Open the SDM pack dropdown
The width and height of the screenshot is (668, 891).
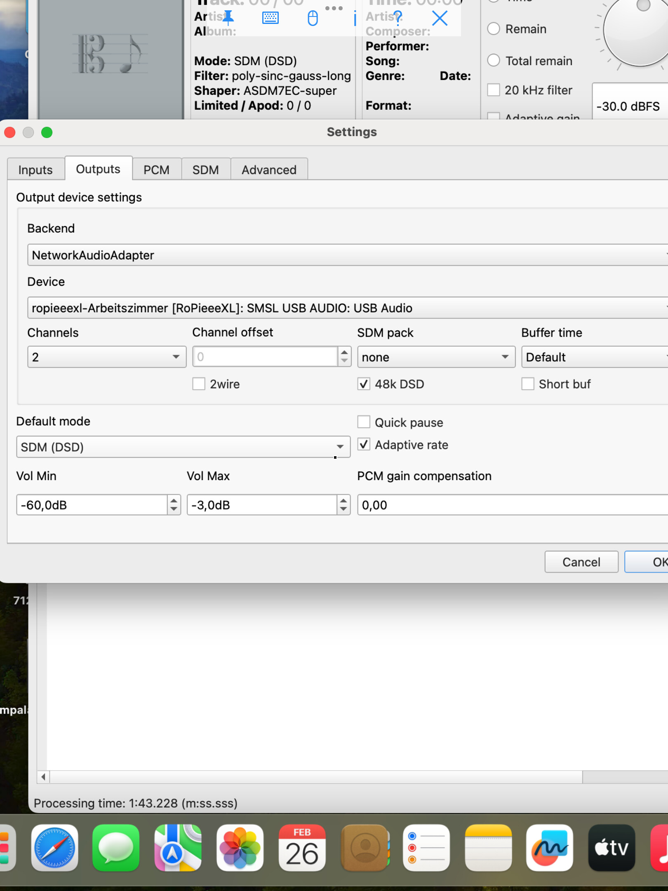pos(436,357)
